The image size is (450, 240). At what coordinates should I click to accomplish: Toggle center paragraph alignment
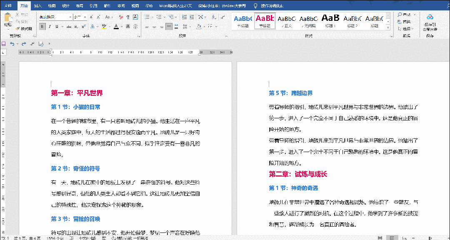(154, 27)
